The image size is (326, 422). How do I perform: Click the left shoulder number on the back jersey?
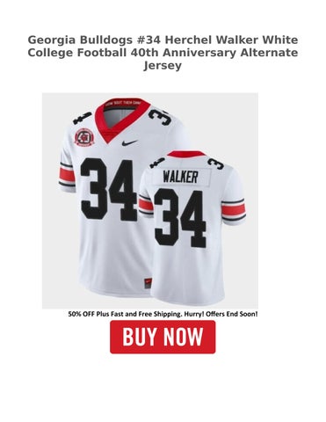(x=157, y=162)
